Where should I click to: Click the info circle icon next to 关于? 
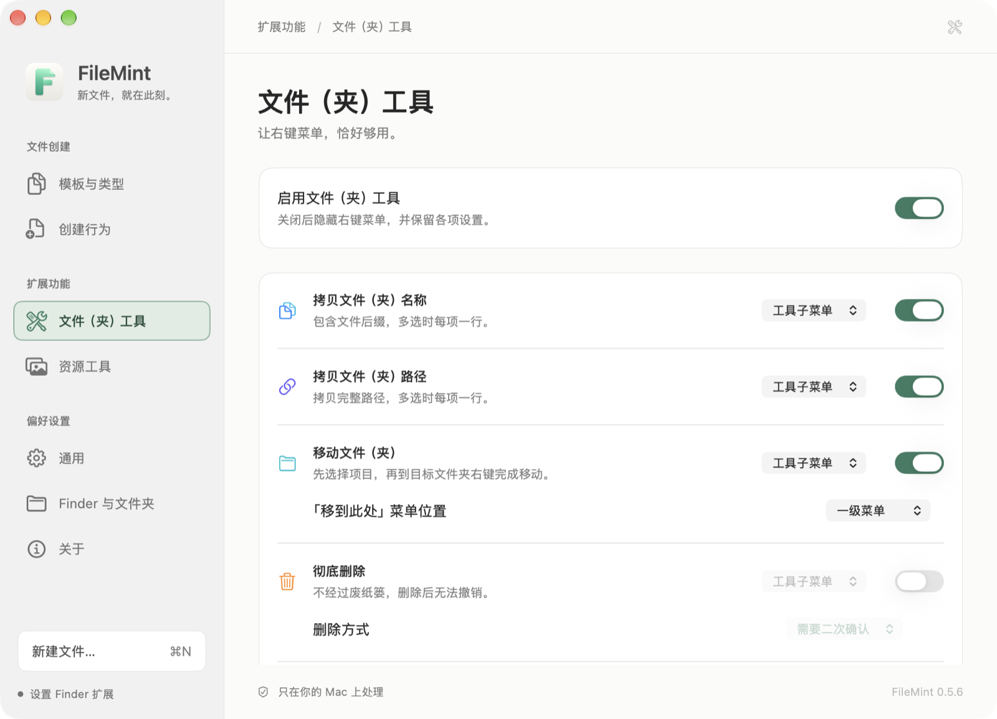pos(36,549)
